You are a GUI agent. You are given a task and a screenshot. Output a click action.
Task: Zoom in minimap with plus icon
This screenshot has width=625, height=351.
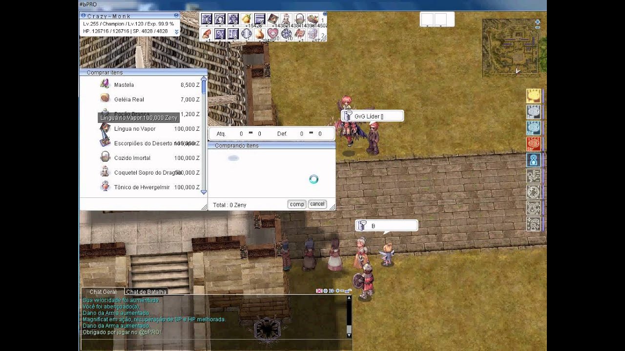[x=538, y=22]
